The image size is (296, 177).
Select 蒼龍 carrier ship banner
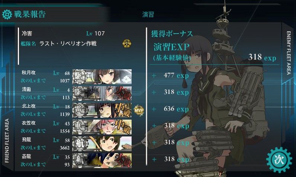point(102,161)
